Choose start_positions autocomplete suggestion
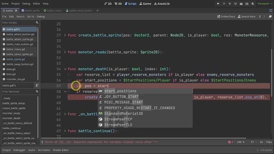This screenshot has height=154, width=274. (x=145, y=91)
